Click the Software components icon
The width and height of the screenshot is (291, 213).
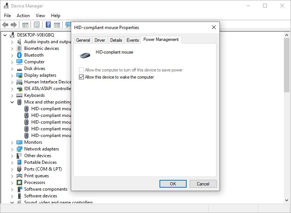[x=20, y=189]
